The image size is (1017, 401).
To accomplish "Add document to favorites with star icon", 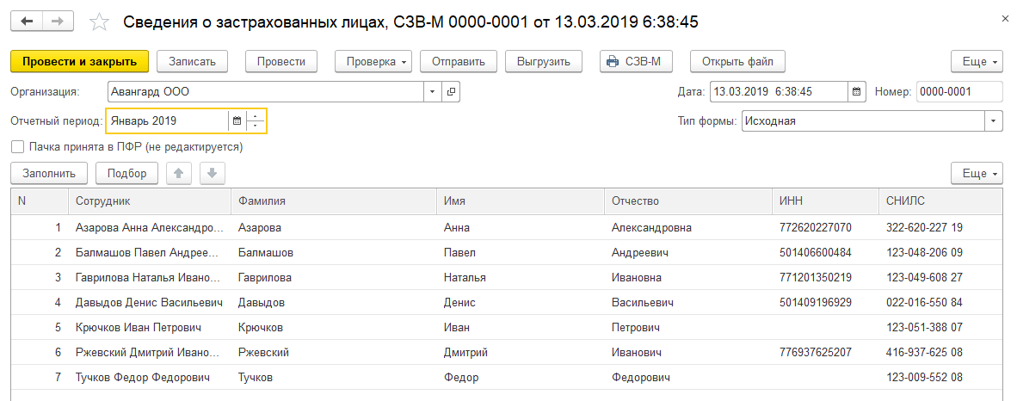I will [100, 22].
